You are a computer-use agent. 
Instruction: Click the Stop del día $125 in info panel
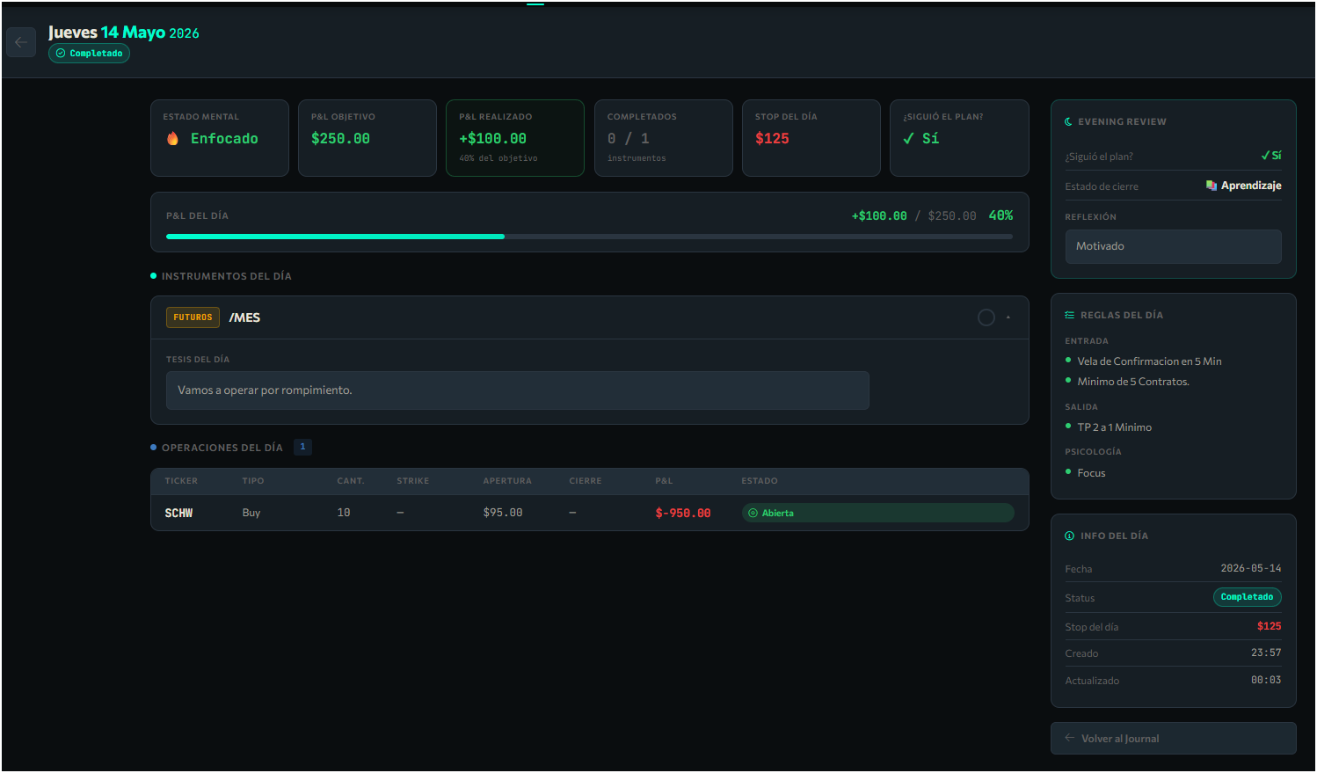1269,626
